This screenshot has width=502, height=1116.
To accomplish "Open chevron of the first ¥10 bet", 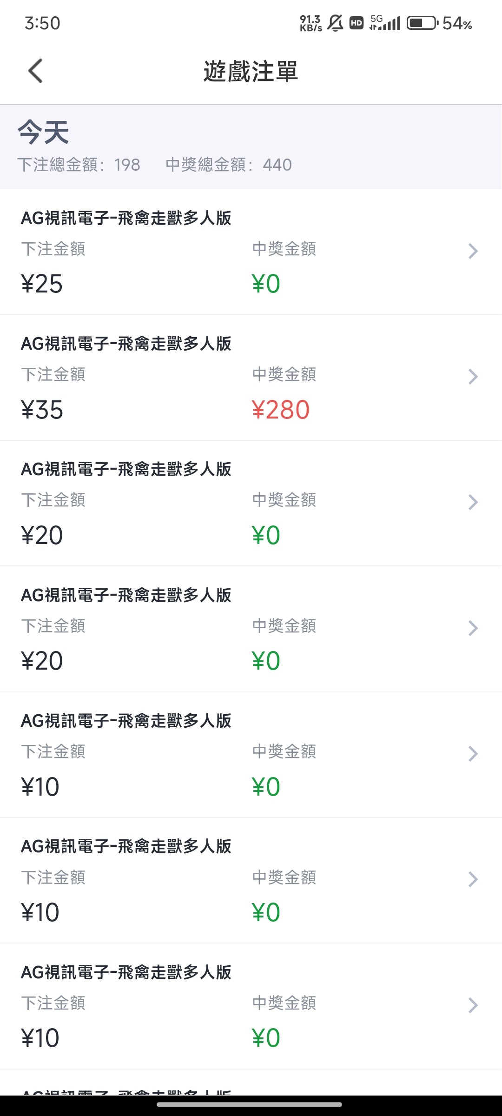I will click(473, 754).
